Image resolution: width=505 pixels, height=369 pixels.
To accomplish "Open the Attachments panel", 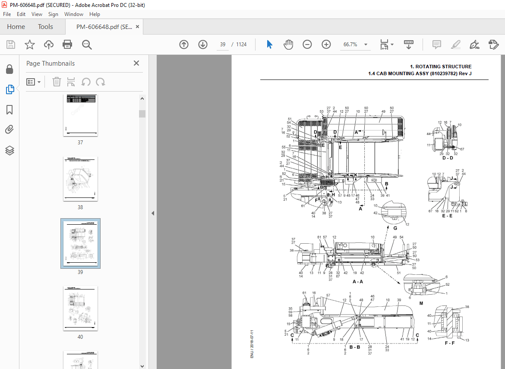I will [9, 129].
